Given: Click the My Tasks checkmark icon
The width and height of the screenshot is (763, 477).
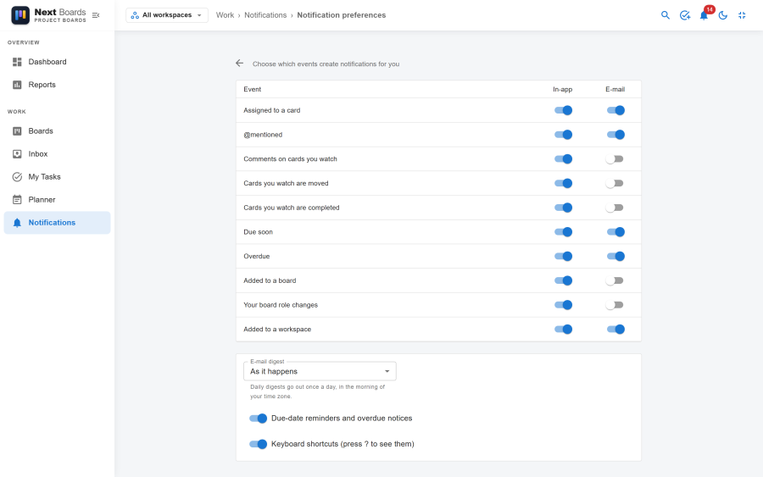Looking at the screenshot, I should [17, 176].
